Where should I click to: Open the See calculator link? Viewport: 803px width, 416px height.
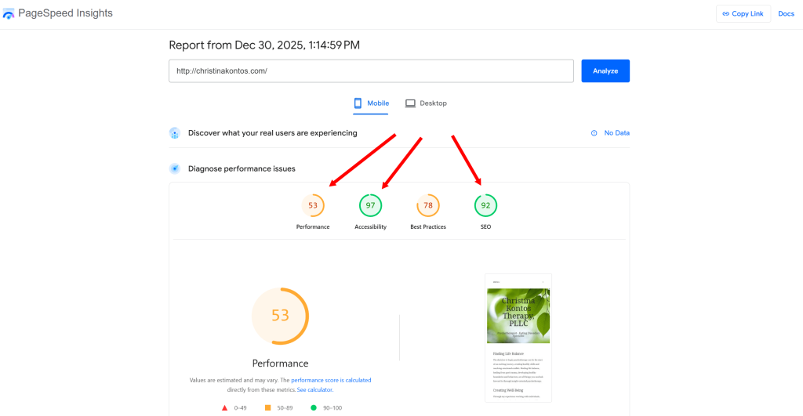pos(314,390)
